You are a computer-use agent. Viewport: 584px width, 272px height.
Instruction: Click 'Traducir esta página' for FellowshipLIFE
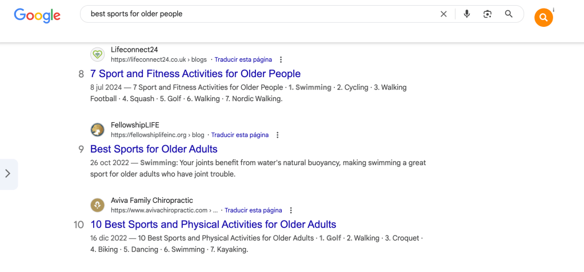coord(240,135)
